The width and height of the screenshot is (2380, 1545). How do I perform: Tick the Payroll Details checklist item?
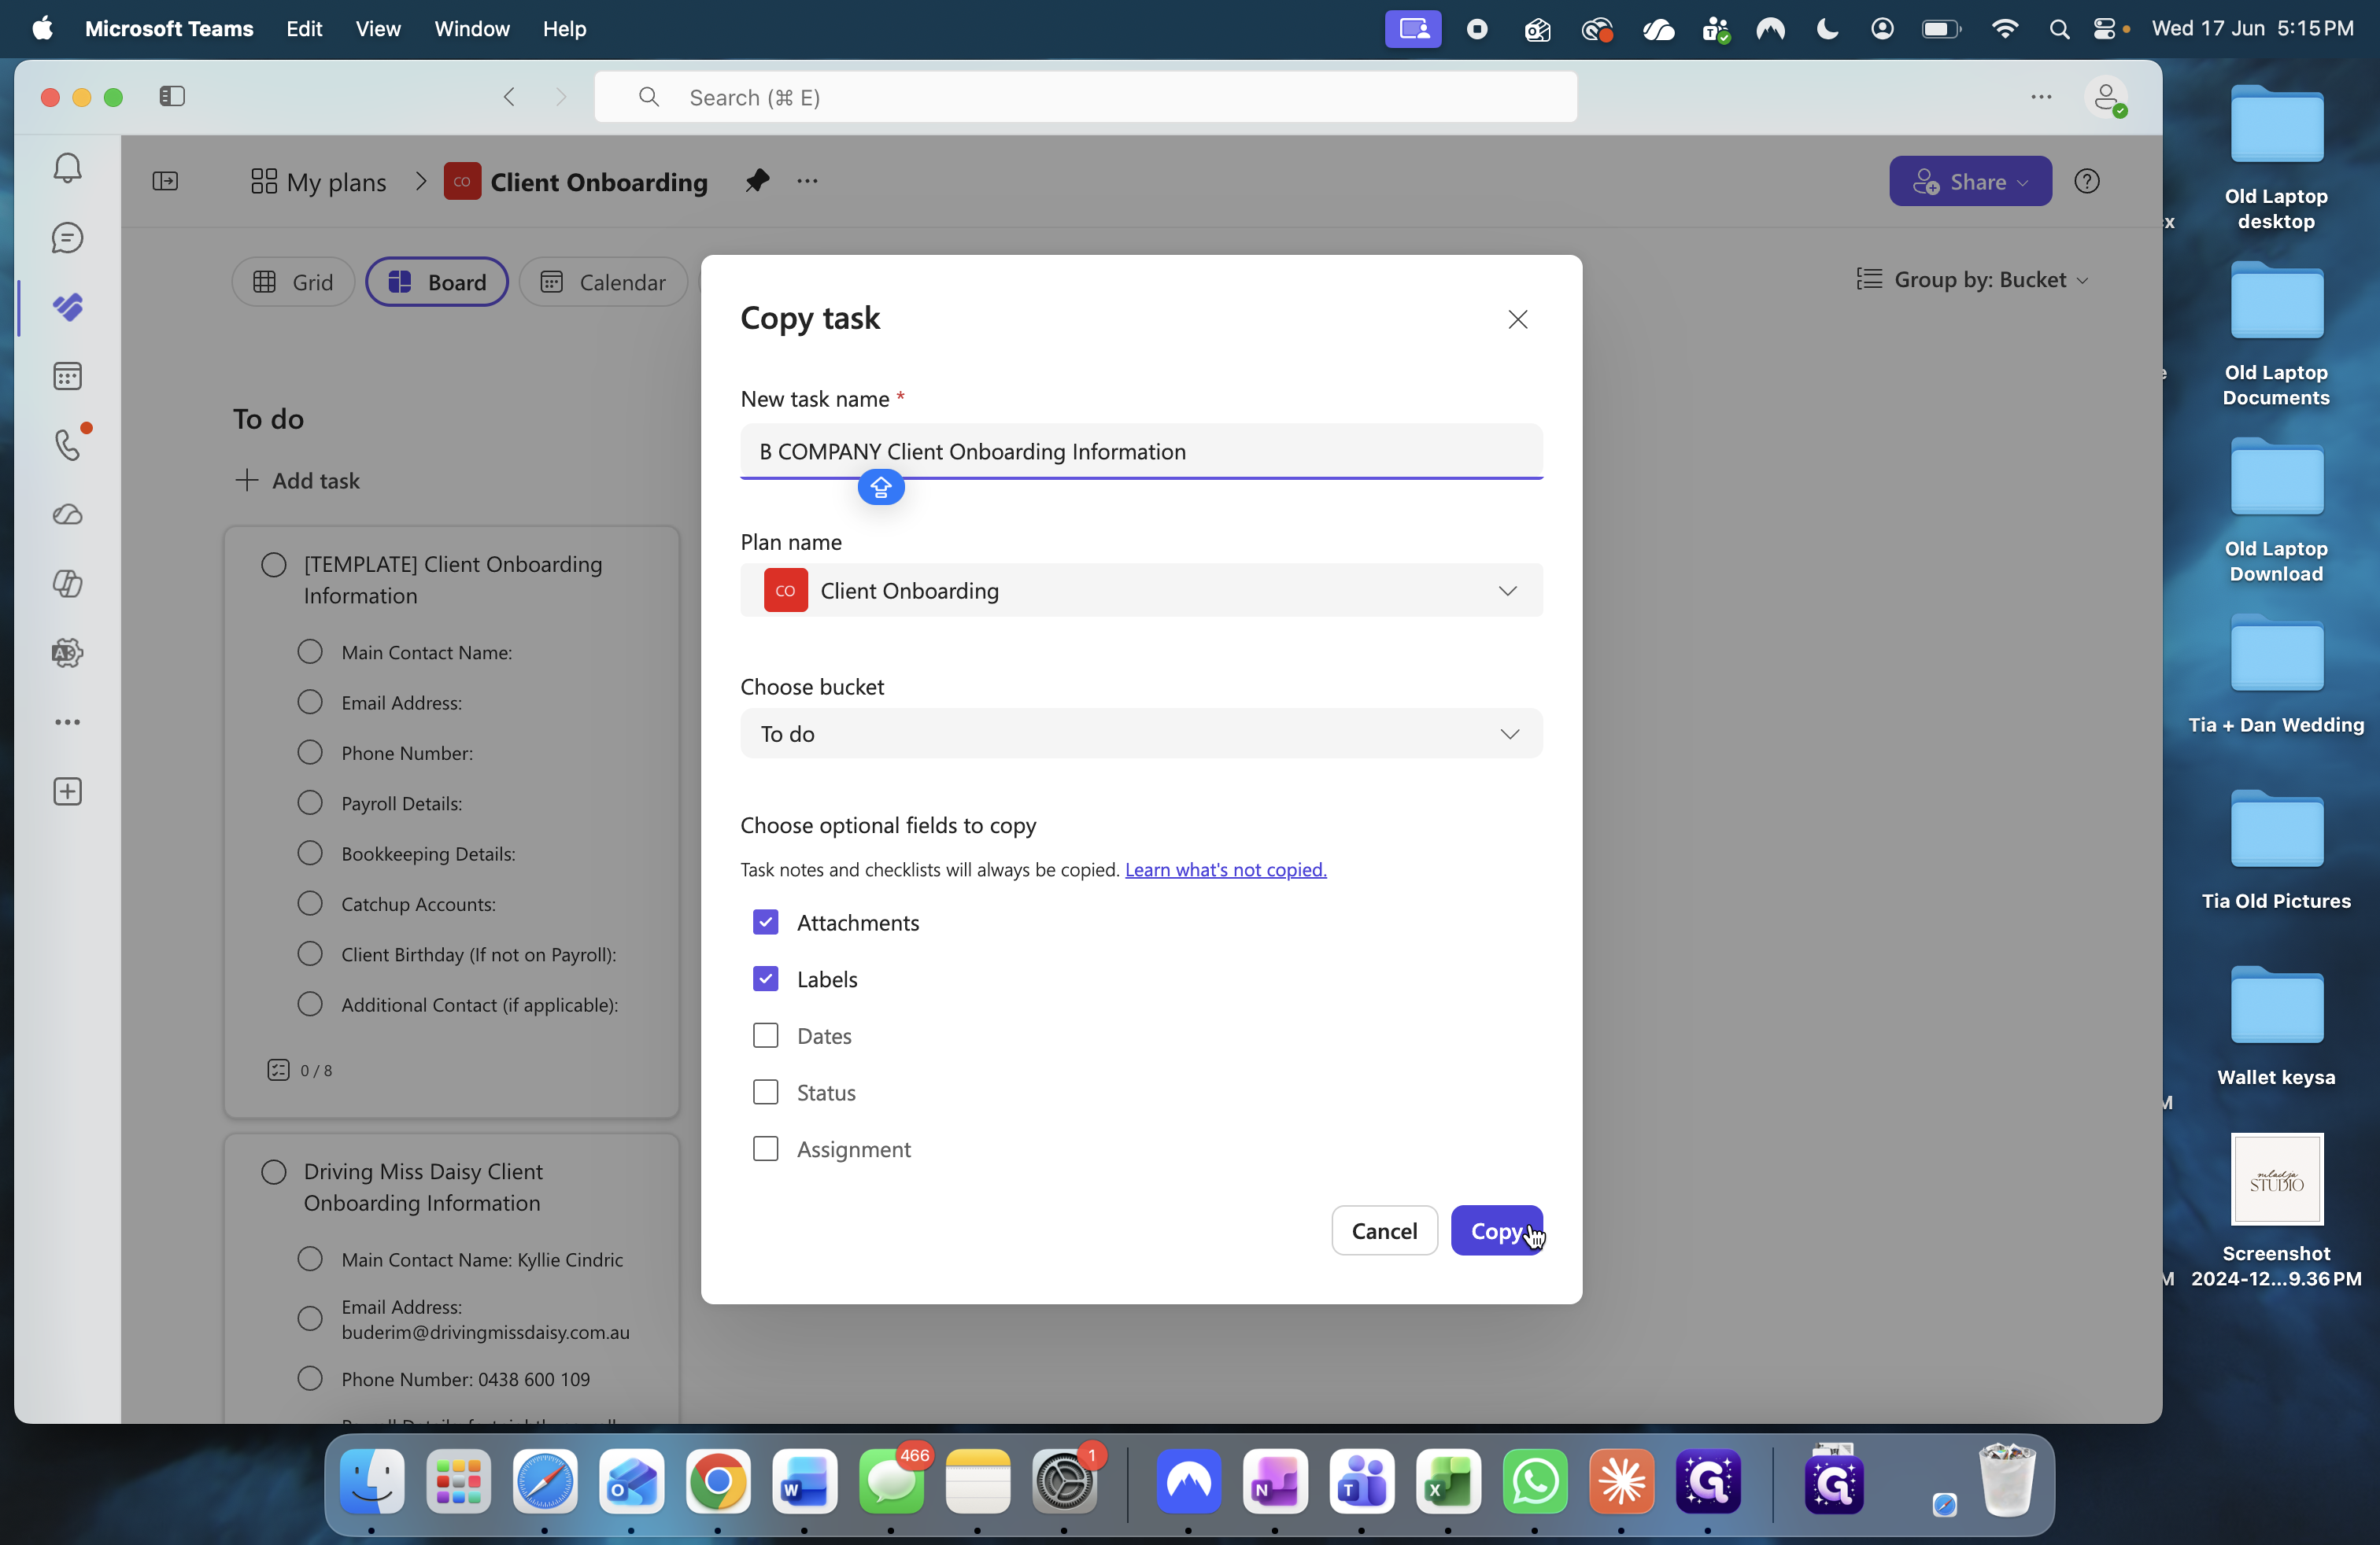point(310,803)
